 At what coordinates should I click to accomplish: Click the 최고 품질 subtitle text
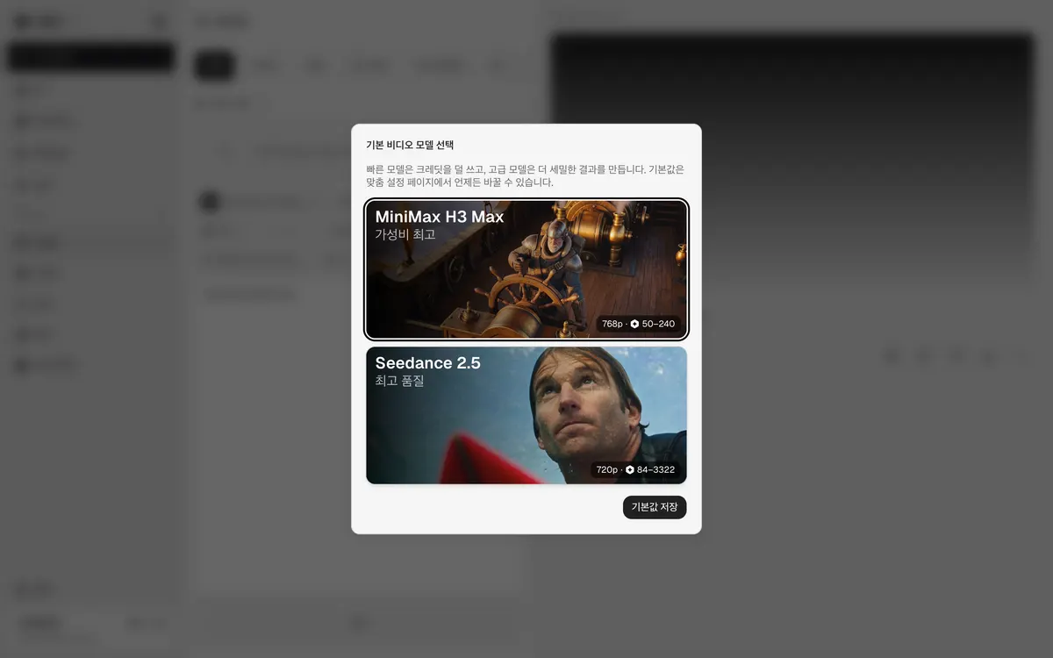pos(399,381)
